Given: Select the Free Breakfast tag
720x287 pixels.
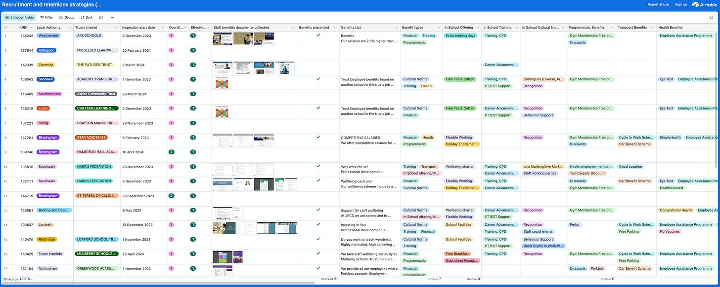Looking at the screenshot, I should [x=457, y=253].
